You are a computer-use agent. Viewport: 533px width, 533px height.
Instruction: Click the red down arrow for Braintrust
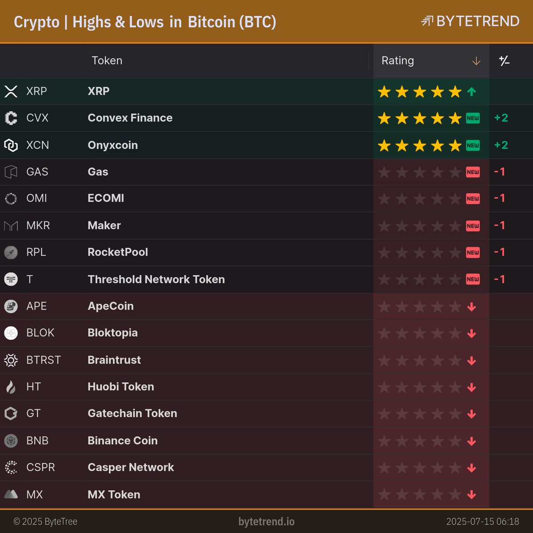(472, 360)
